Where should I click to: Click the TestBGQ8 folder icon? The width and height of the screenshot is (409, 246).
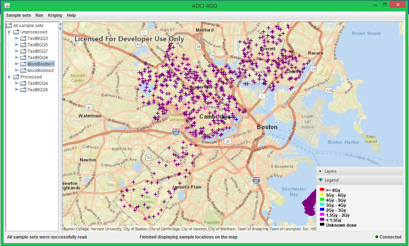pyautogui.click(x=23, y=58)
